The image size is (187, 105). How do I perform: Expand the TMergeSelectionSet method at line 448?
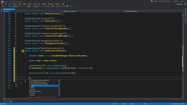point(15,43)
